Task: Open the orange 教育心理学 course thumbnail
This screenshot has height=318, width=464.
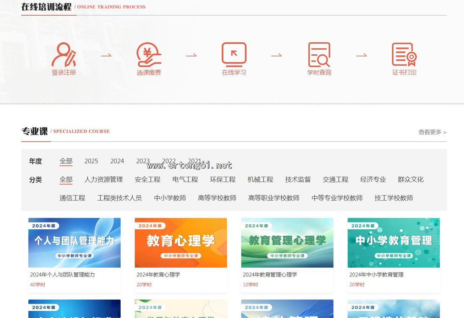Action: click(x=181, y=243)
